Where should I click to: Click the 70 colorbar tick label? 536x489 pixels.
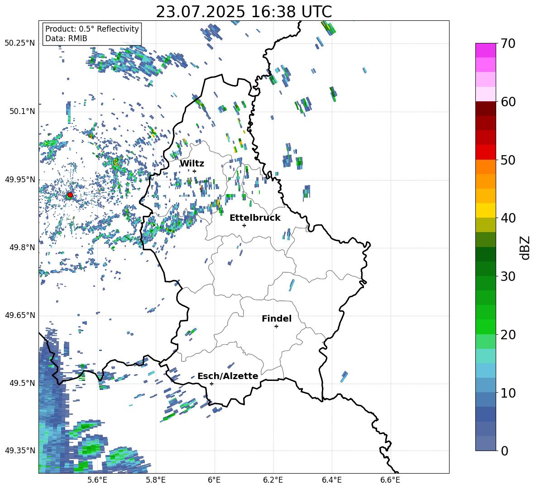pyautogui.click(x=507, y=43)
